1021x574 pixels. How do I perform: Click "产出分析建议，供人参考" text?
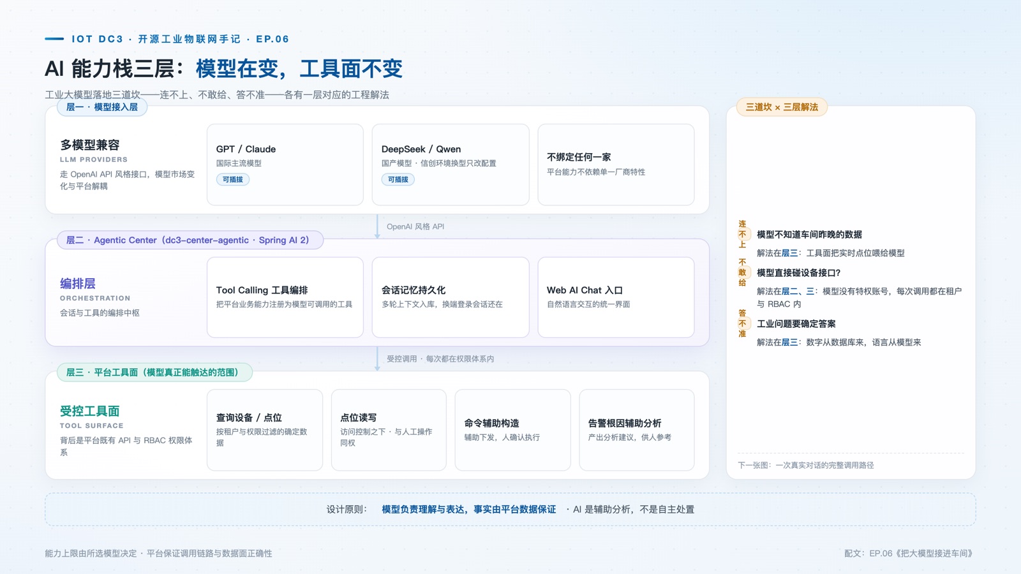point(630,438)
